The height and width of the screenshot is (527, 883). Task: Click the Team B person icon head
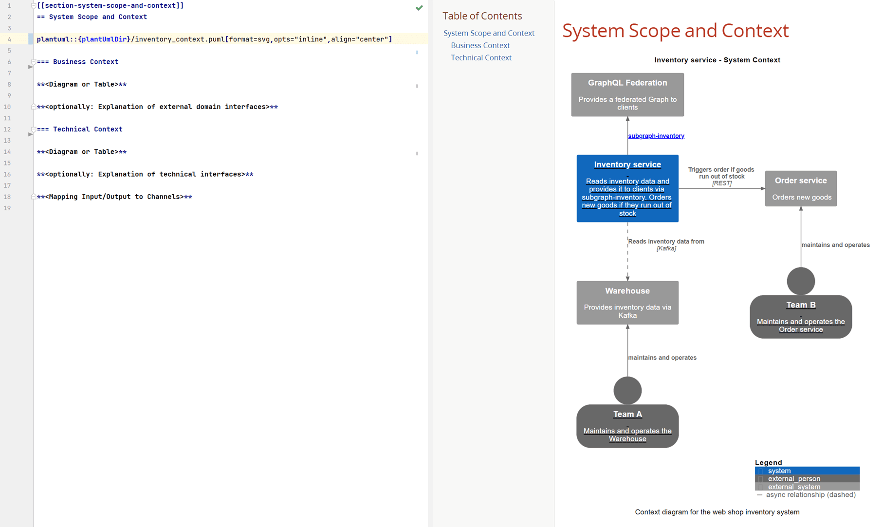[x=800, y=281]
